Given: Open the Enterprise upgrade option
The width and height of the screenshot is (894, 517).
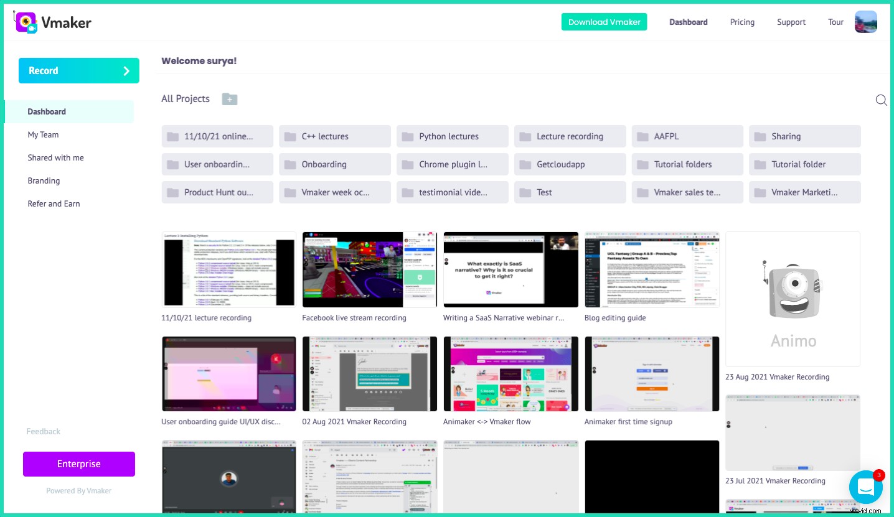Looking at the screenshot, I should [x=78, y=463].
